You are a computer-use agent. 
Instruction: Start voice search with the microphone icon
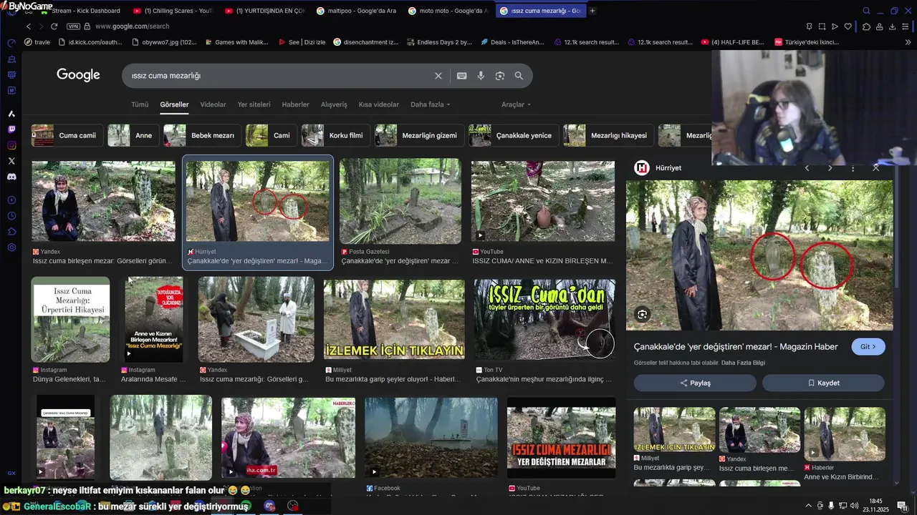click(481, 76)
